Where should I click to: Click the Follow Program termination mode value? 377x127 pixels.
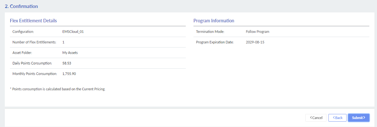257,32
